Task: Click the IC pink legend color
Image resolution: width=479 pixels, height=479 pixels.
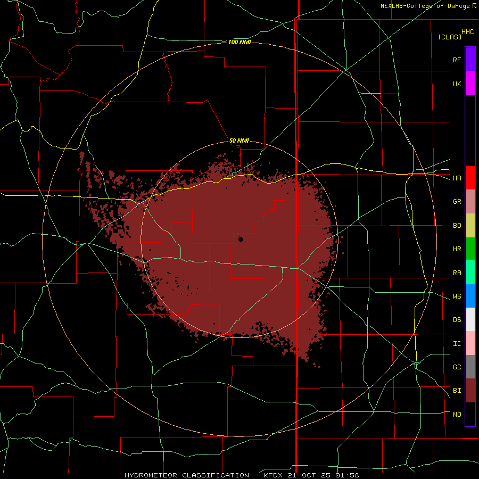Action: pos(470,343)
